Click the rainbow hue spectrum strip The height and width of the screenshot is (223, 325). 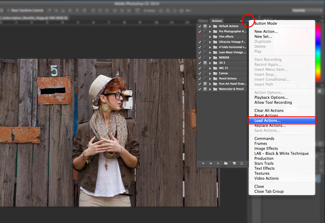pyautogui.click(x=318, y=52)
